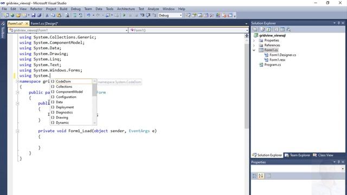Click the Copy icon in toolbar
Image resolution: width=347 pixels, height=195 pixels.
tap(53, 15)
